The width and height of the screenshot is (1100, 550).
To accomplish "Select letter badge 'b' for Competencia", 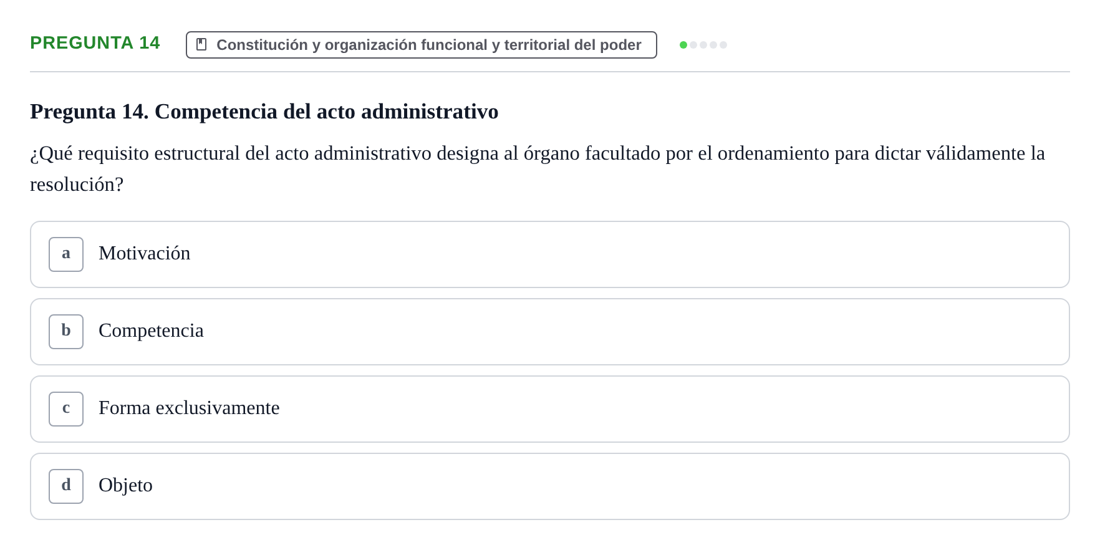I will click(x=66, y=332).
